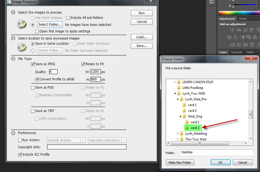This screenshot has height=172, width=260.
Task: Click the save location folder icon in section 2
Action: pos(22,47)
